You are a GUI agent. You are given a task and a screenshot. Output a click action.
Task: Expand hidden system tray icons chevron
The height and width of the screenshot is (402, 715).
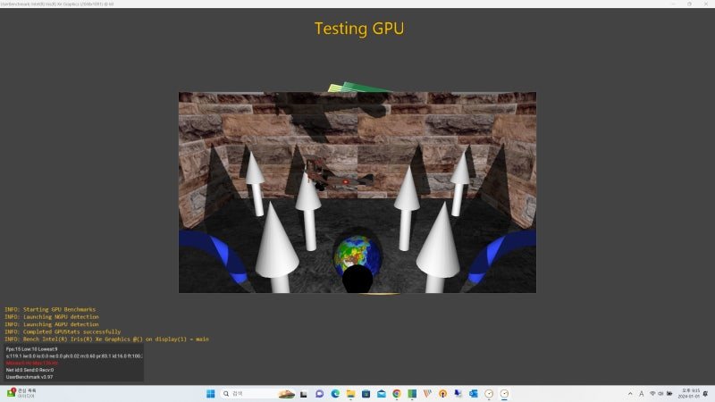tap(630, 394)
